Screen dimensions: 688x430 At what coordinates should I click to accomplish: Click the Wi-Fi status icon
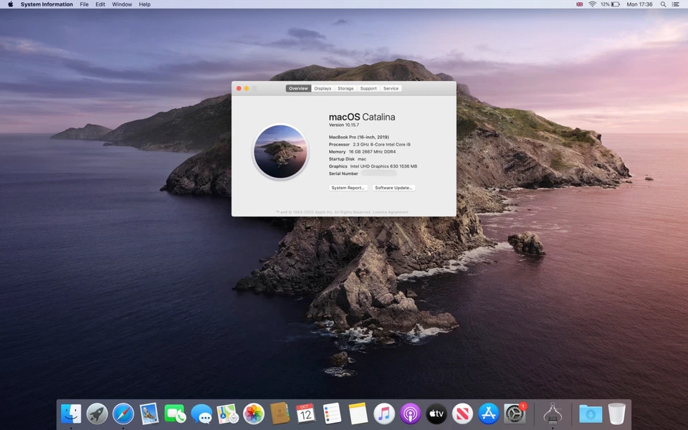[592, 4]
